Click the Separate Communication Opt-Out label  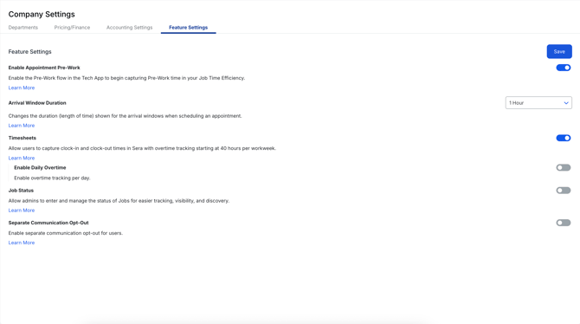[x=48, y=223]
